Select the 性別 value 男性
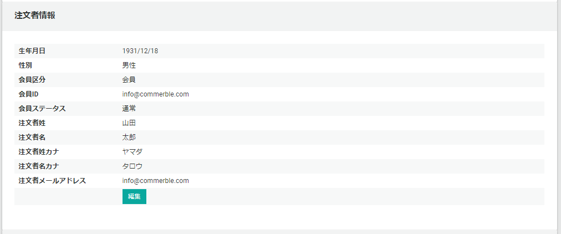This screenshot has height=234, width=561. pyautogui.click(x=129, y=65)
